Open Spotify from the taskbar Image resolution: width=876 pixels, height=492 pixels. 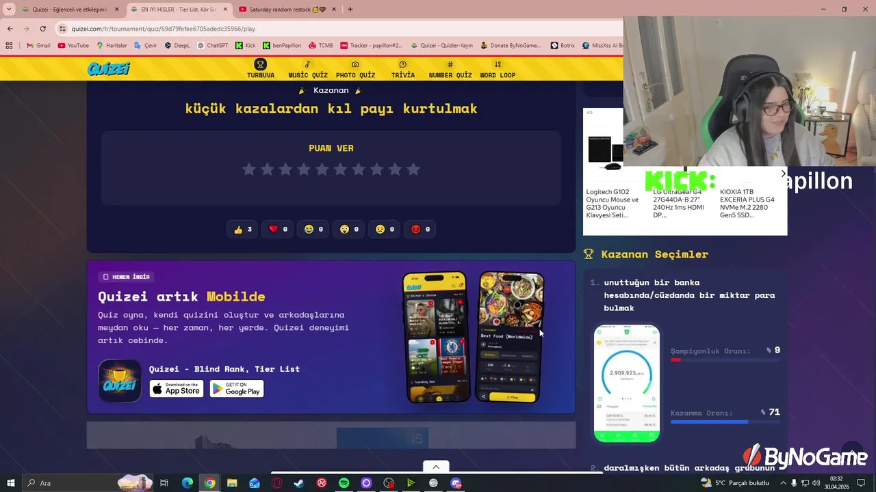pos(344,483)
